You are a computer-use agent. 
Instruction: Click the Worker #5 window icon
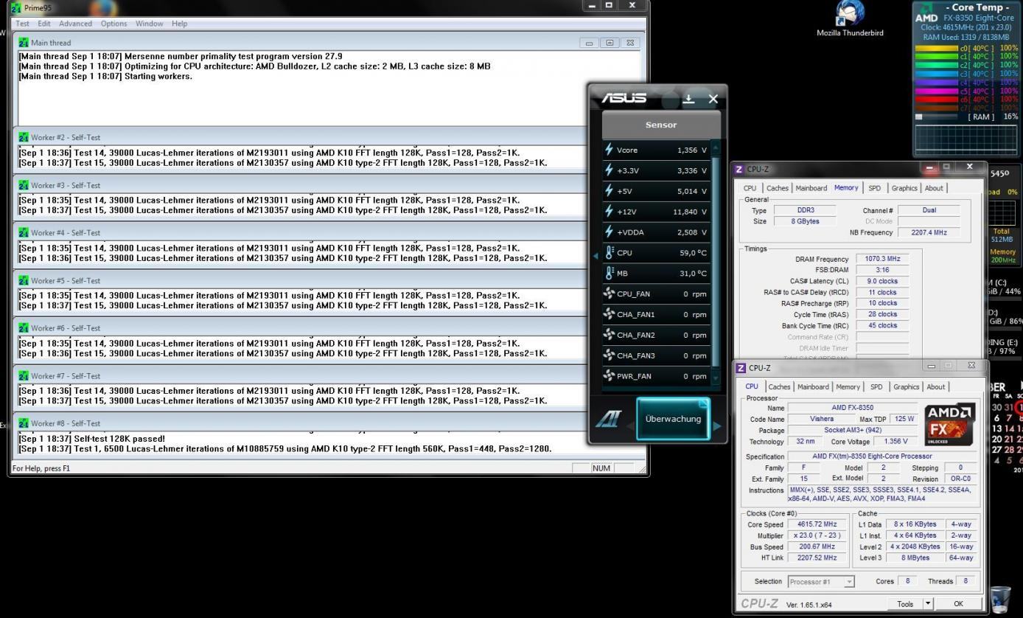(x=24, y=280)
